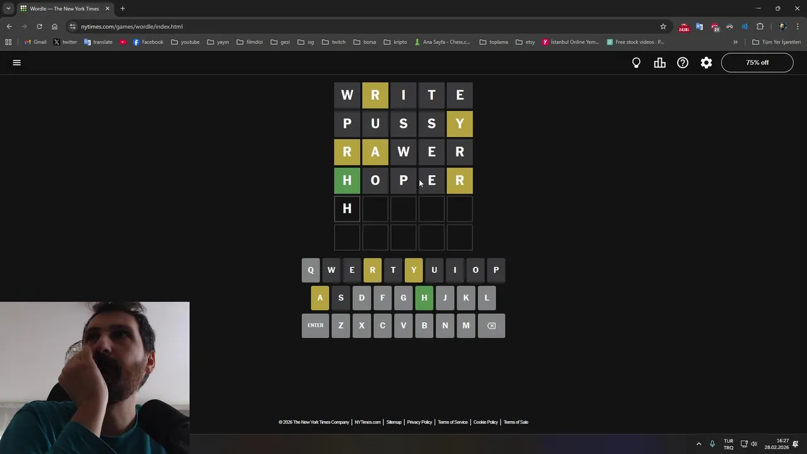Viewport: 807px width, 454px height.
Task: Click the M key on the keyboard
Action: tap(466, 325)
